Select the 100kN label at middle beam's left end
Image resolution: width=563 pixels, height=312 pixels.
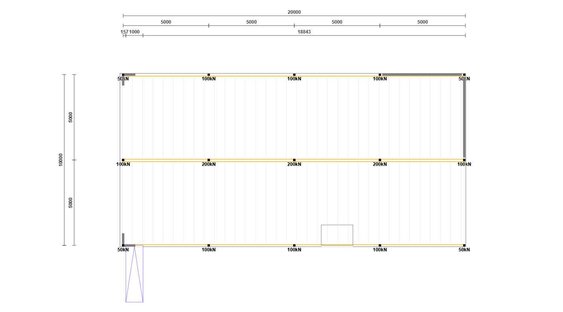(x=123, y=164)
